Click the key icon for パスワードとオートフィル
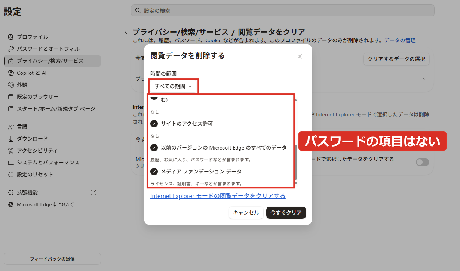 click(x=10, y=49)
